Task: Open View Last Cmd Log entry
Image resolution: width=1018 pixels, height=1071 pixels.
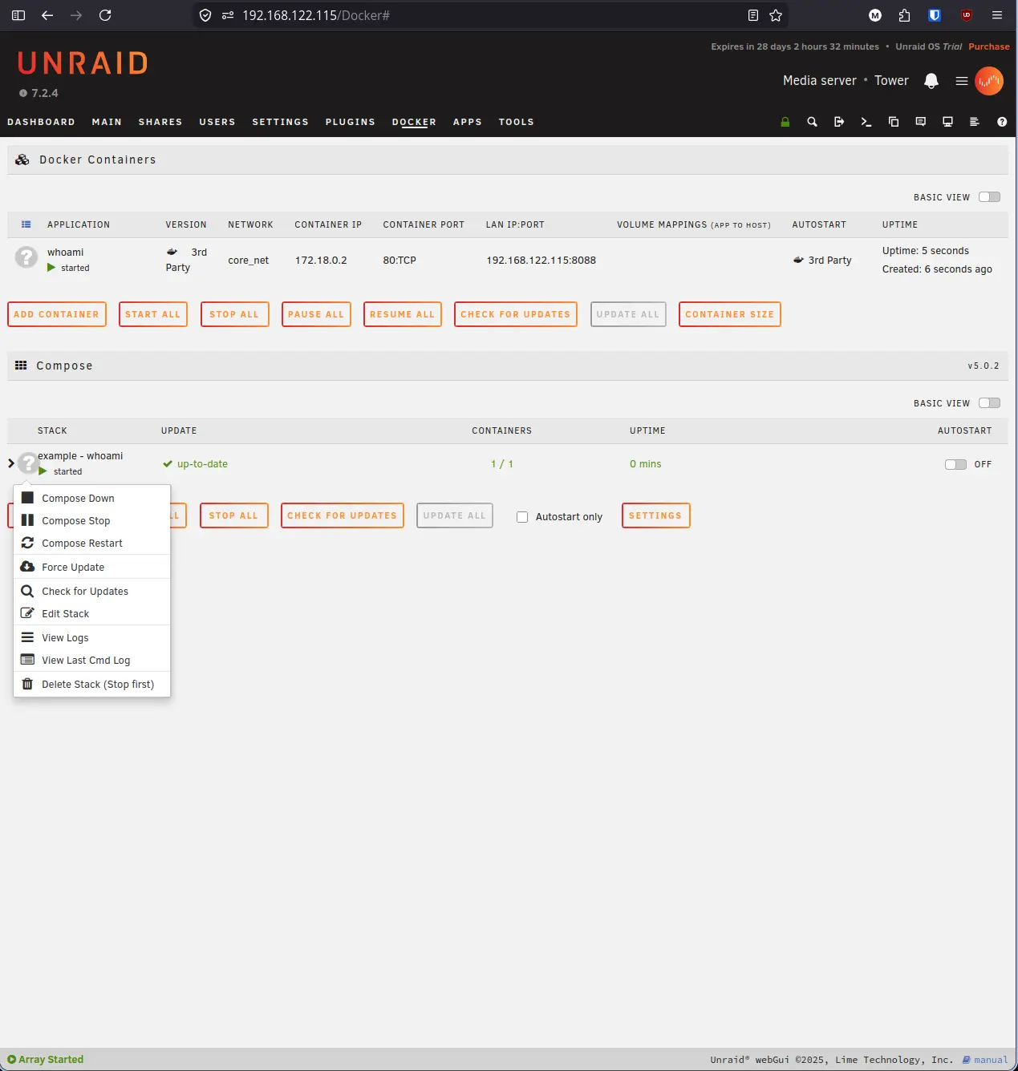Action: click(x=92, y=660)
